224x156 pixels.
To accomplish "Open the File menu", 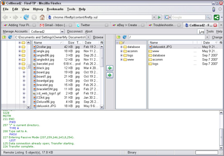I will (5, 9).
